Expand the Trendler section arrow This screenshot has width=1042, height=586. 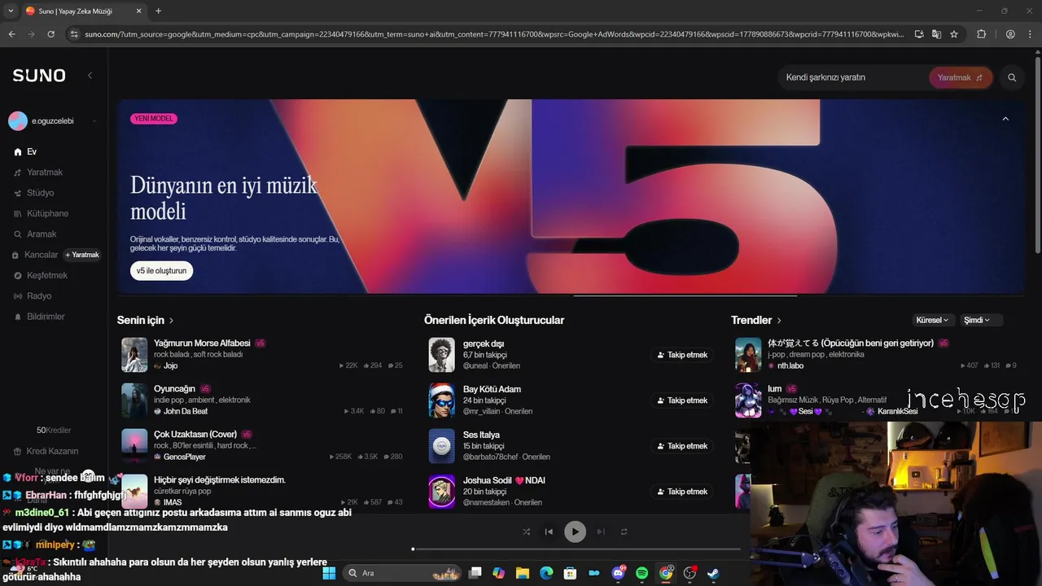[x=779, y=321]
